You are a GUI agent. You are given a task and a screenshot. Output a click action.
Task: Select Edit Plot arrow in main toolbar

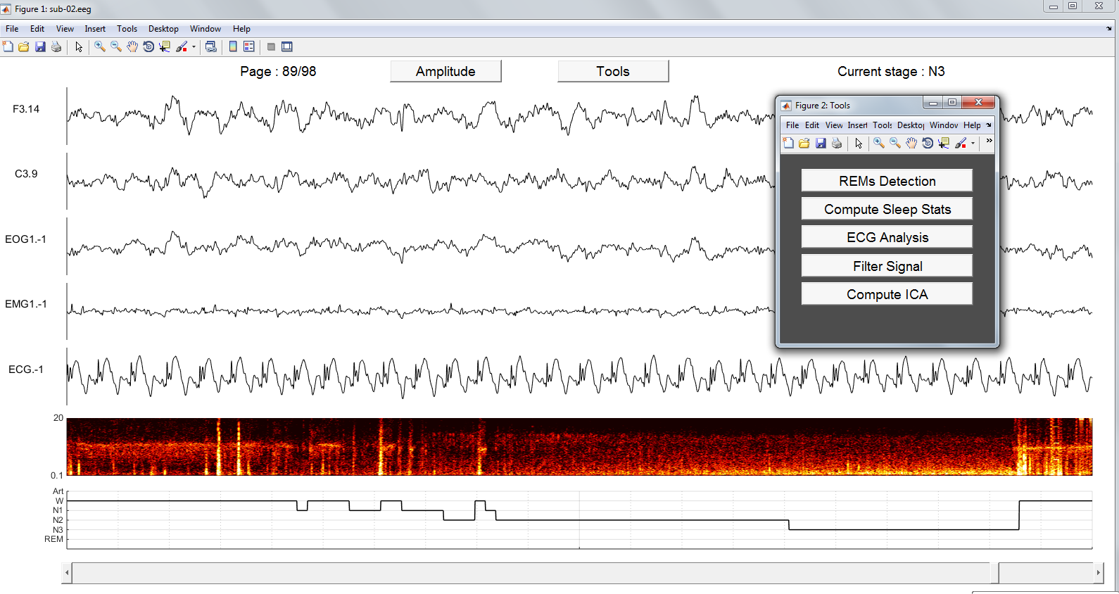coord(79,47)
